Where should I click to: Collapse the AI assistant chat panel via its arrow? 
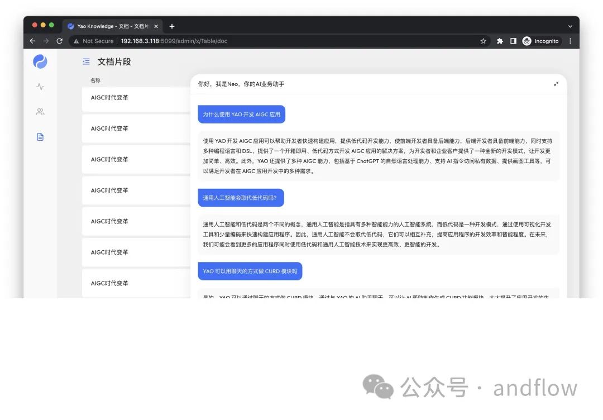(556, 84)
